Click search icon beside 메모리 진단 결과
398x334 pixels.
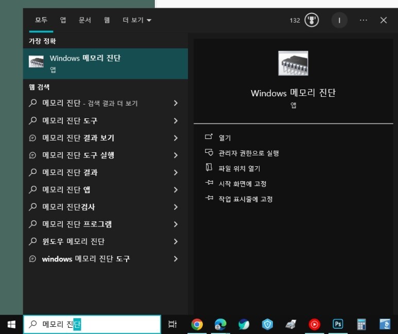pyautogui.click(x=33, y=172)
